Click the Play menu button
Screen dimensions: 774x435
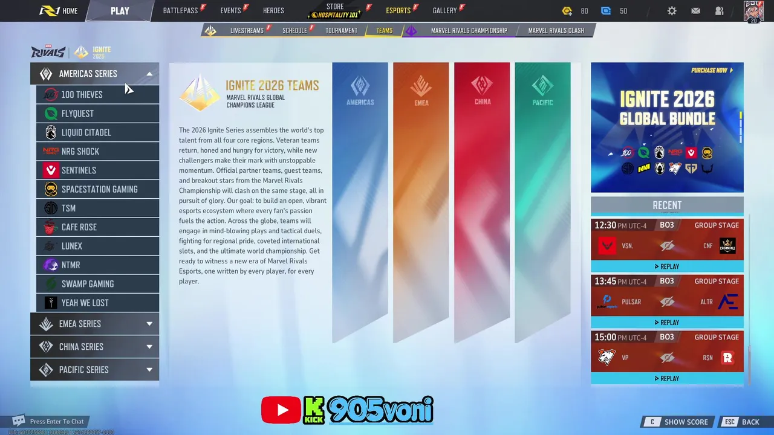120,11
